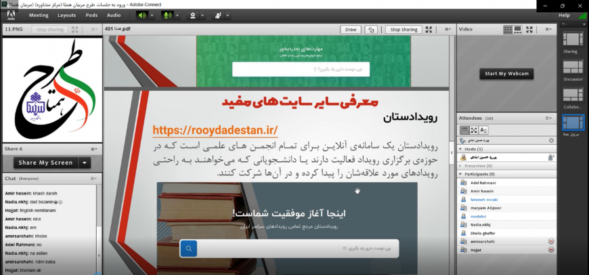Switch to the Sharing layout thumbnail
Image resolution: width=589 pixels, height=275 pixels.
pos(573,40)
